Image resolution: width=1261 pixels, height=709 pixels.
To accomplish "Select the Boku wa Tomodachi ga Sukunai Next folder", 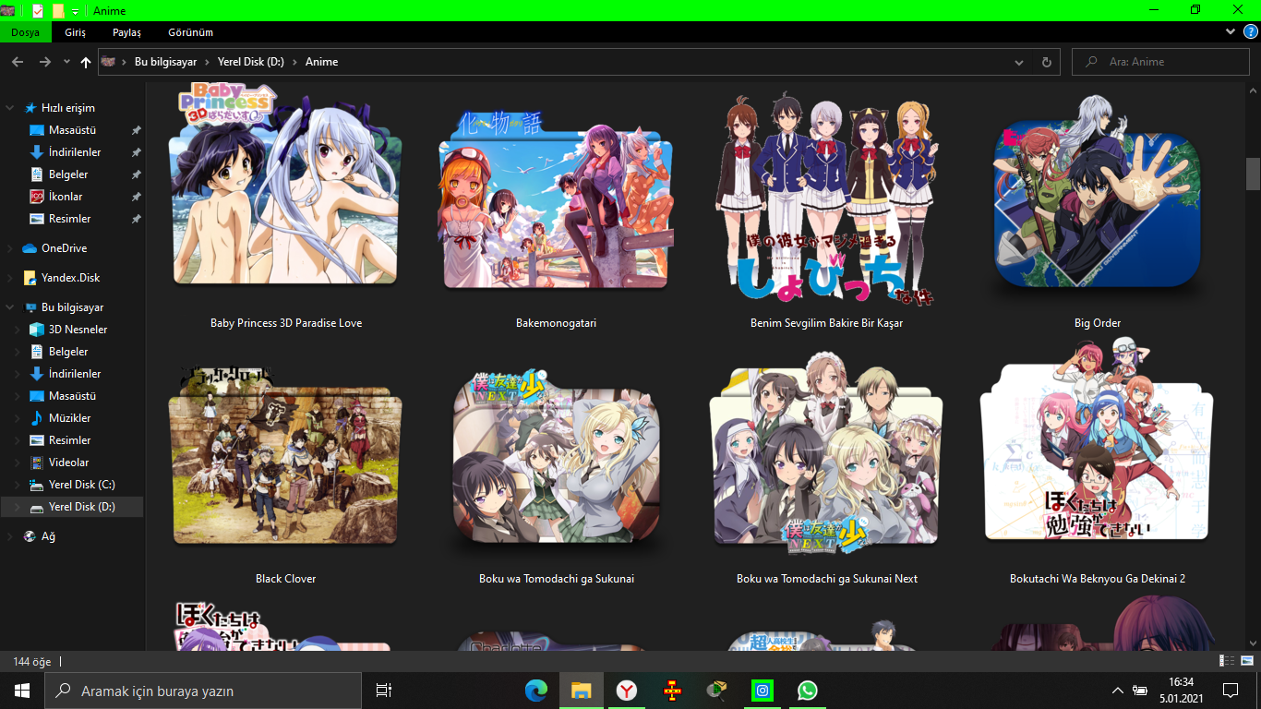I will click(827, 469).
